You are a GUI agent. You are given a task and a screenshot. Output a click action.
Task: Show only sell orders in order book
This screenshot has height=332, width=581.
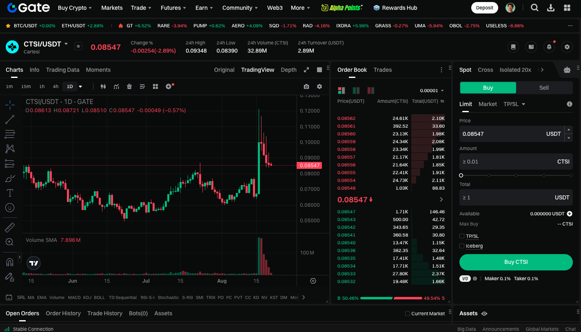click(371, 91)
